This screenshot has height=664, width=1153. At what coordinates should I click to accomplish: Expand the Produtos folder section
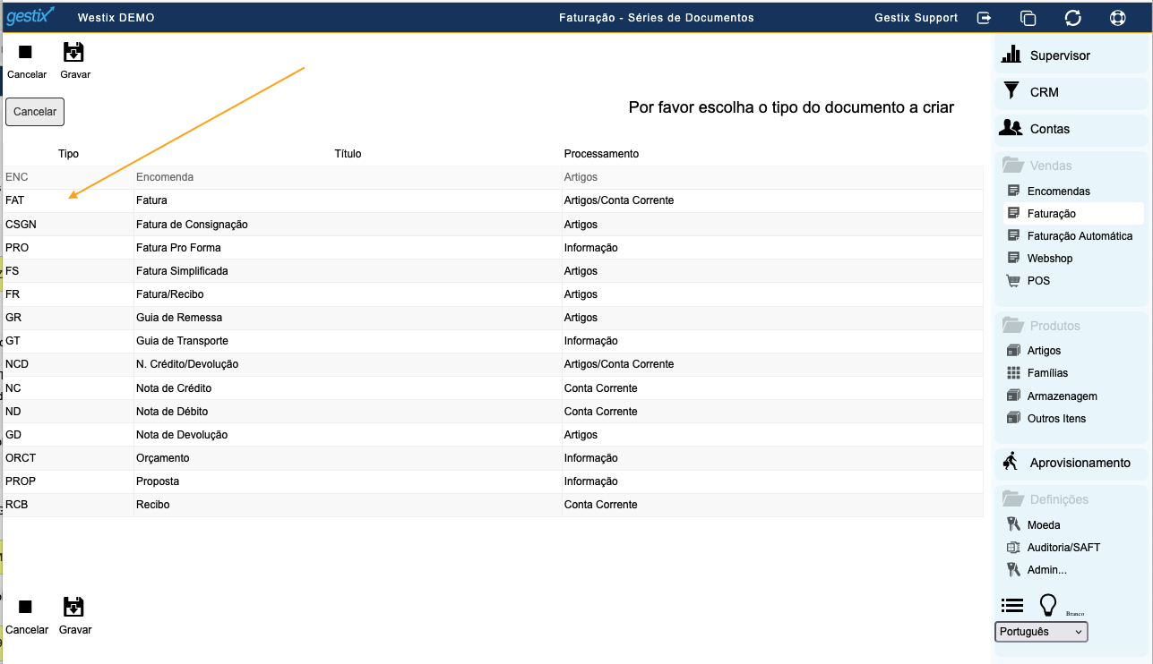(x=1041, y=326)
